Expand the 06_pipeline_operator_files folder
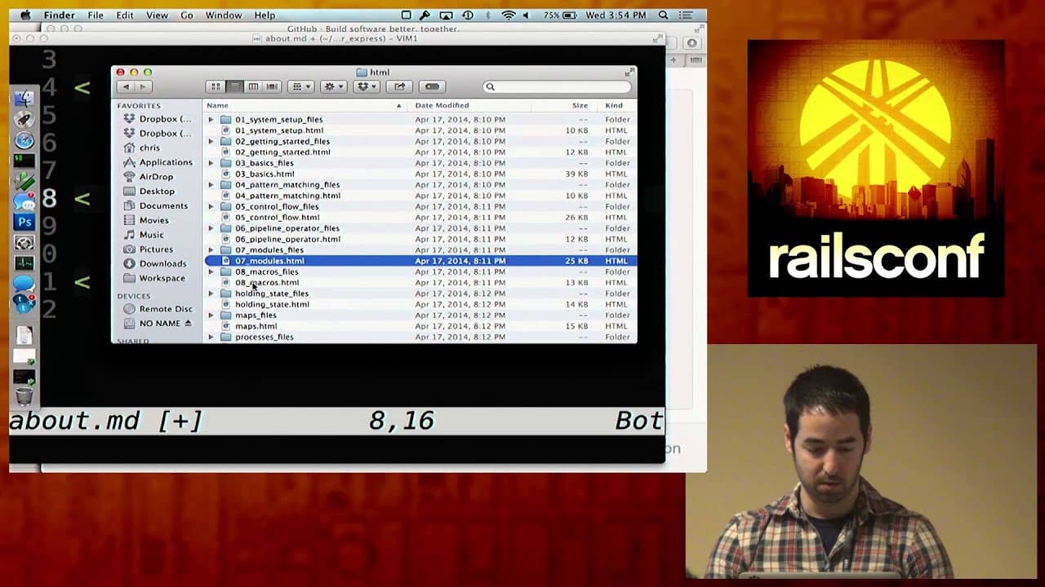The height and width of the screenshot is (587, 1045). (211, 228)
